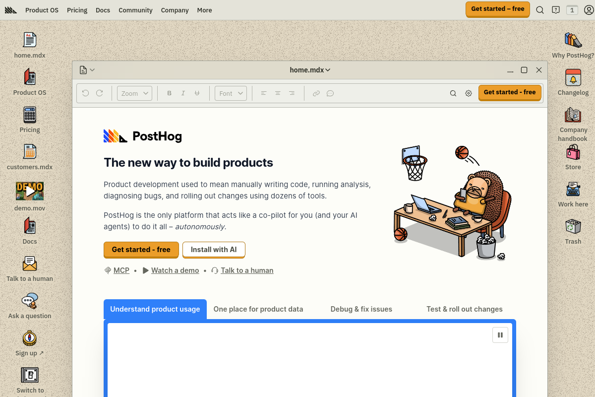Open the user account icon
595x397 pixels.
tap(589, 10)
